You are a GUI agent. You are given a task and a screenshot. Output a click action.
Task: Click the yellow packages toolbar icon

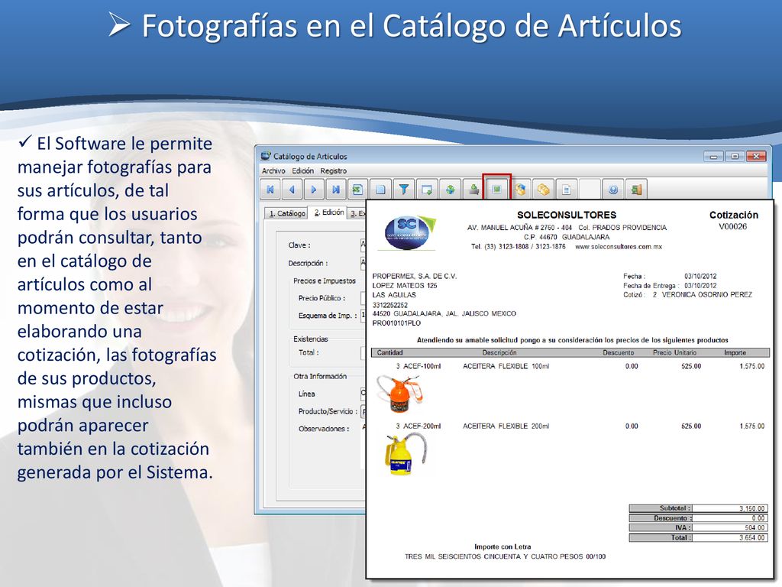click(x=543, y=190)
